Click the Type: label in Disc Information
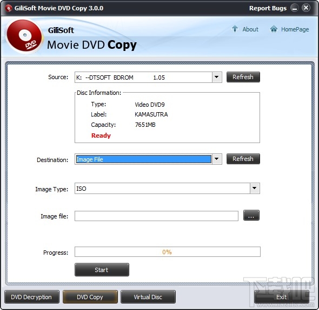The height and width of the screenshot is (310, 319). point(98,104)
